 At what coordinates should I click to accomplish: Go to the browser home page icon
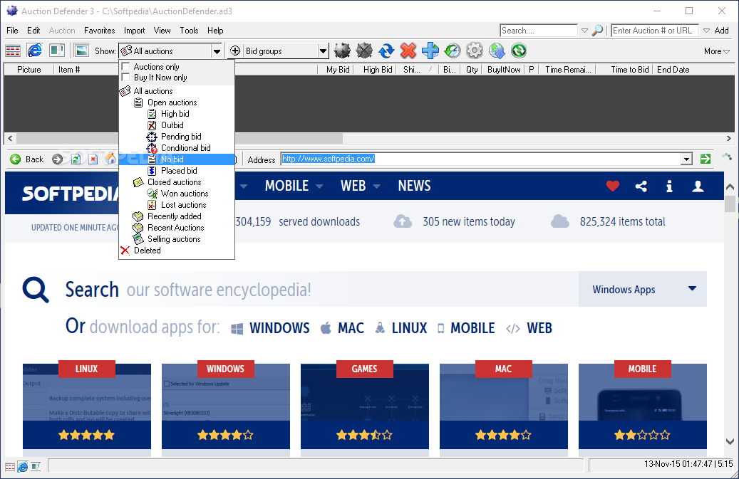pyautogui.click(x=110, y=159)
